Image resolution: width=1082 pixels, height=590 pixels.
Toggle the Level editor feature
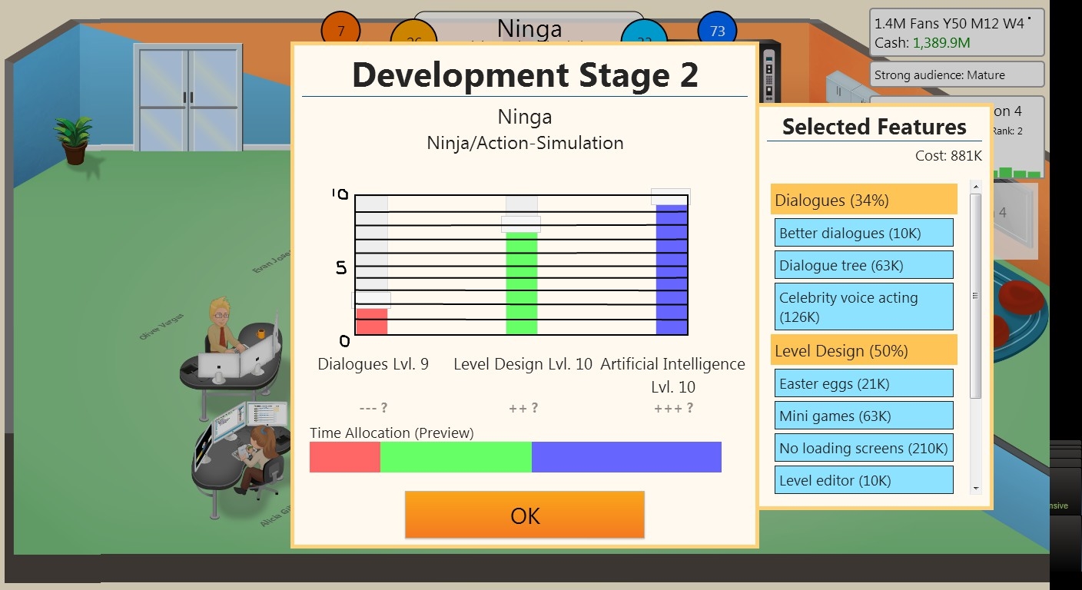(x=864, y=480)
